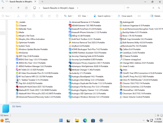Select Classic Volume Control Portable
163x123 pixels.
pyautogui.click(x=135, y=97)
